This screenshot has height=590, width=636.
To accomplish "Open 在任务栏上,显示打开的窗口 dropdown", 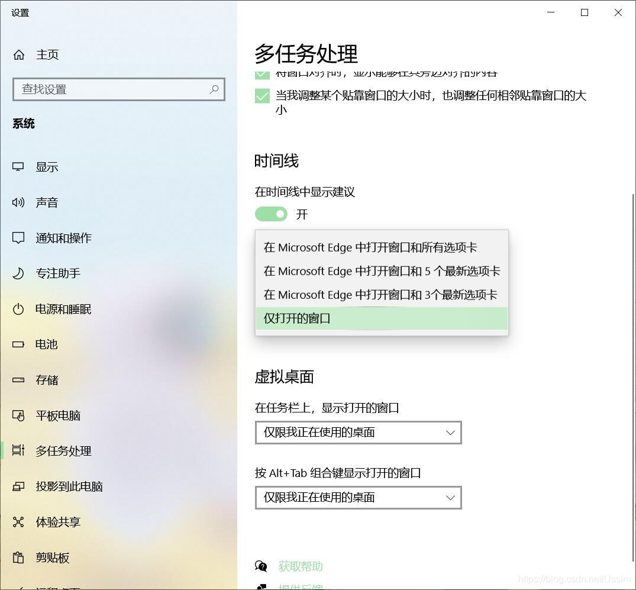I will (x=358, y=433).
